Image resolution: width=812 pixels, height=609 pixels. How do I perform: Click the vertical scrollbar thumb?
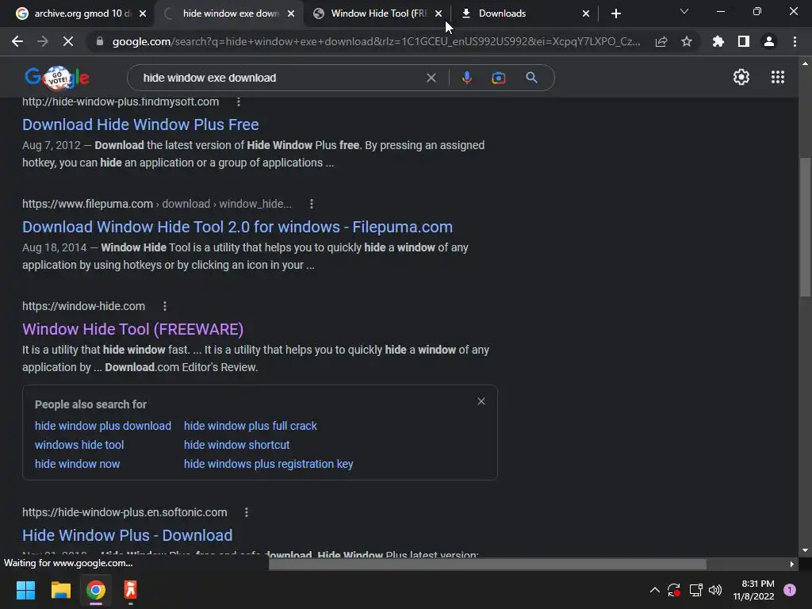805,227
